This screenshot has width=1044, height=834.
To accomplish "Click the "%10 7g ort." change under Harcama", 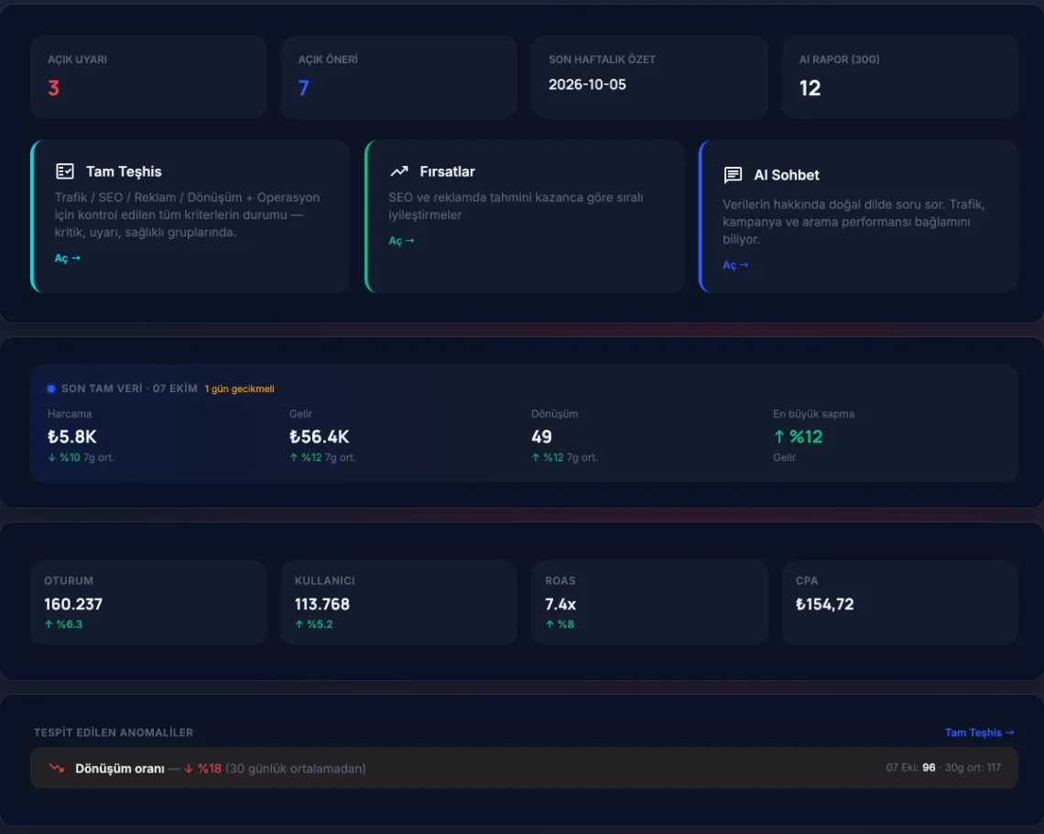I will click(x=81, y=457).
